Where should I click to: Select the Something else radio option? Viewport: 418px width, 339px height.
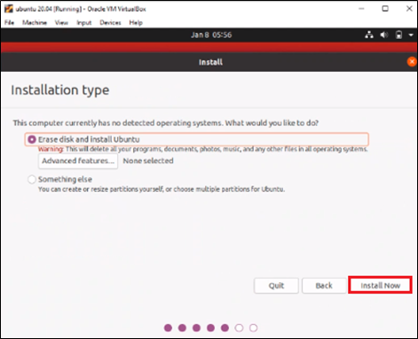tap(32, 179)
